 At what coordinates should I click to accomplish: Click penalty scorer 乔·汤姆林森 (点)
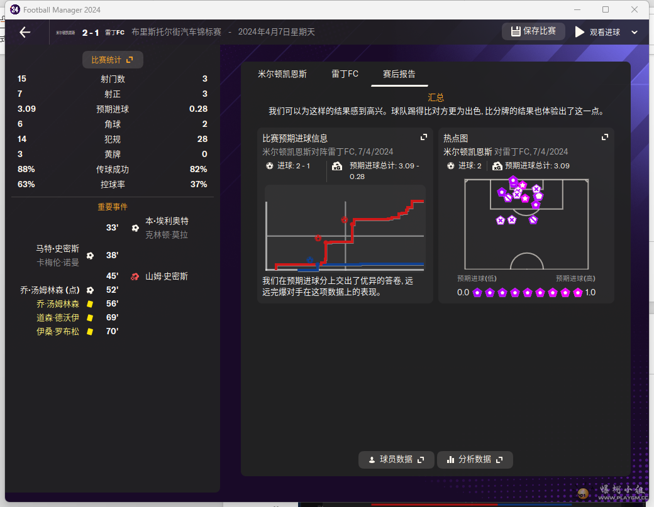pyautogui.click(x=50, y=290)
